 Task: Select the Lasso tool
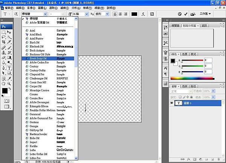pyautogui.click(x=4, y=37)
